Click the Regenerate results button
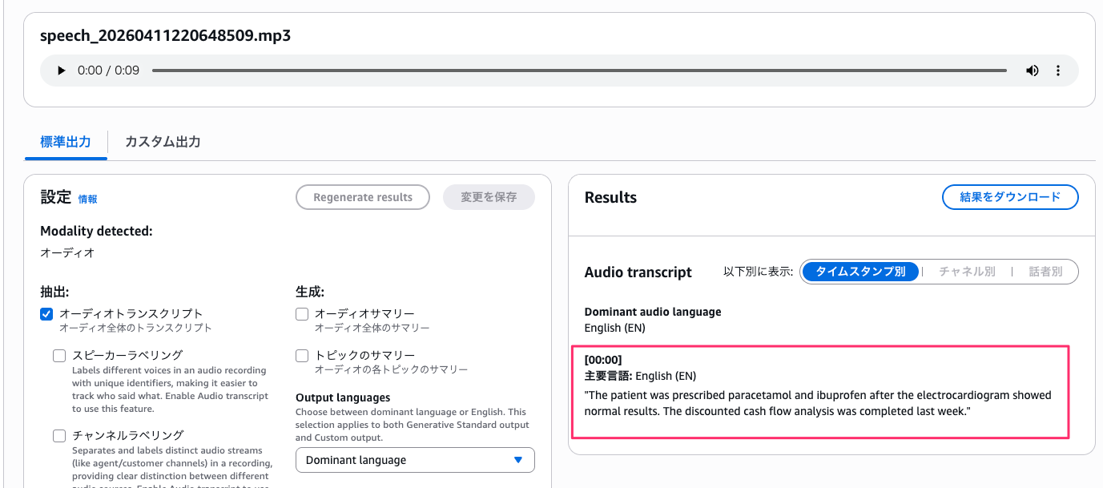This screenshot has width=1103, height=488. click(362, 196)
